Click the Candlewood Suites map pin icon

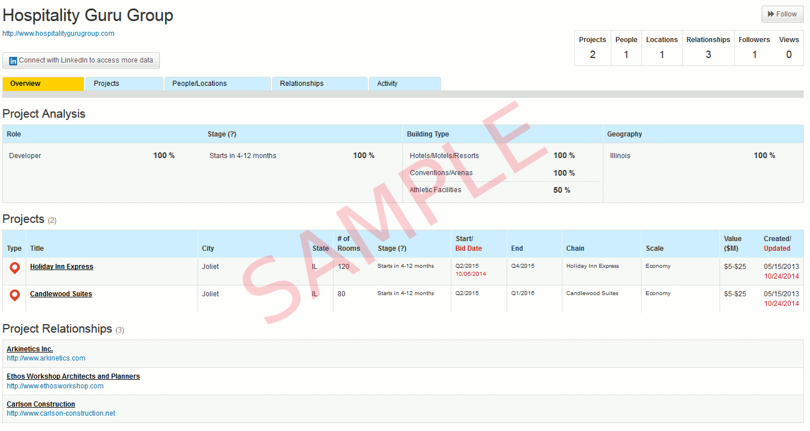click(15, 295)
